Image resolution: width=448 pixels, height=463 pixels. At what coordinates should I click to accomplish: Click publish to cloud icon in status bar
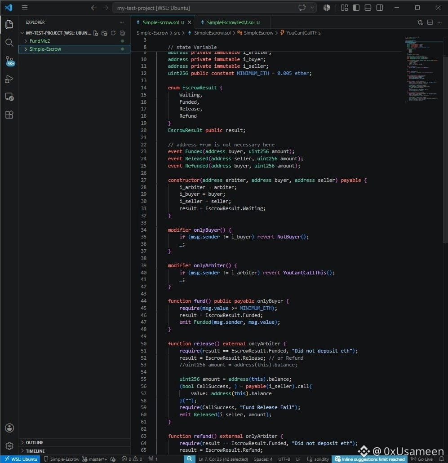click(113, 459)
